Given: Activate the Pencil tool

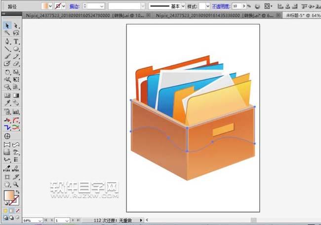Looking at the screenshot, I should coord(16,56).
